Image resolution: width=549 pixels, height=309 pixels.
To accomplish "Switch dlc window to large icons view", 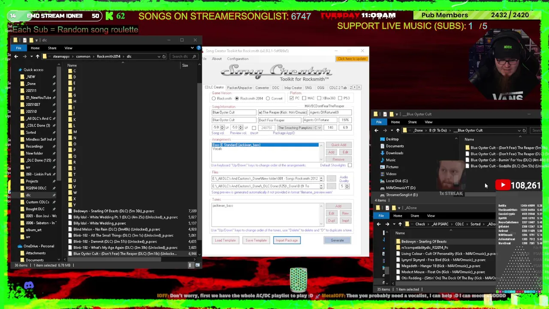I will (197, 265).
